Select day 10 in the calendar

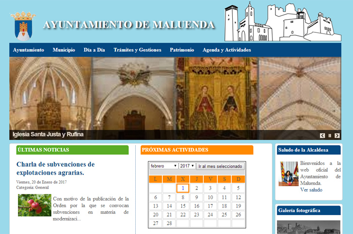210,197
